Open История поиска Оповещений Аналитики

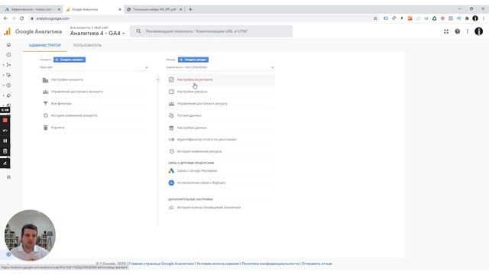tap(209, 207)
